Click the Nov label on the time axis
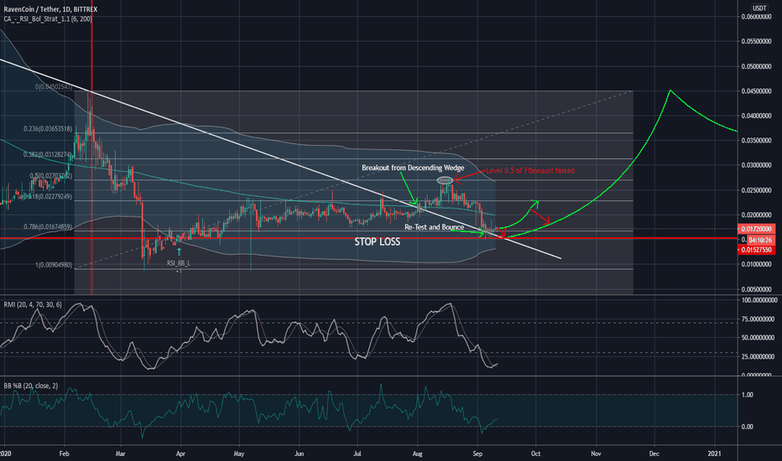The height and width of the screenshot is (461, 782). click(596, 454)
